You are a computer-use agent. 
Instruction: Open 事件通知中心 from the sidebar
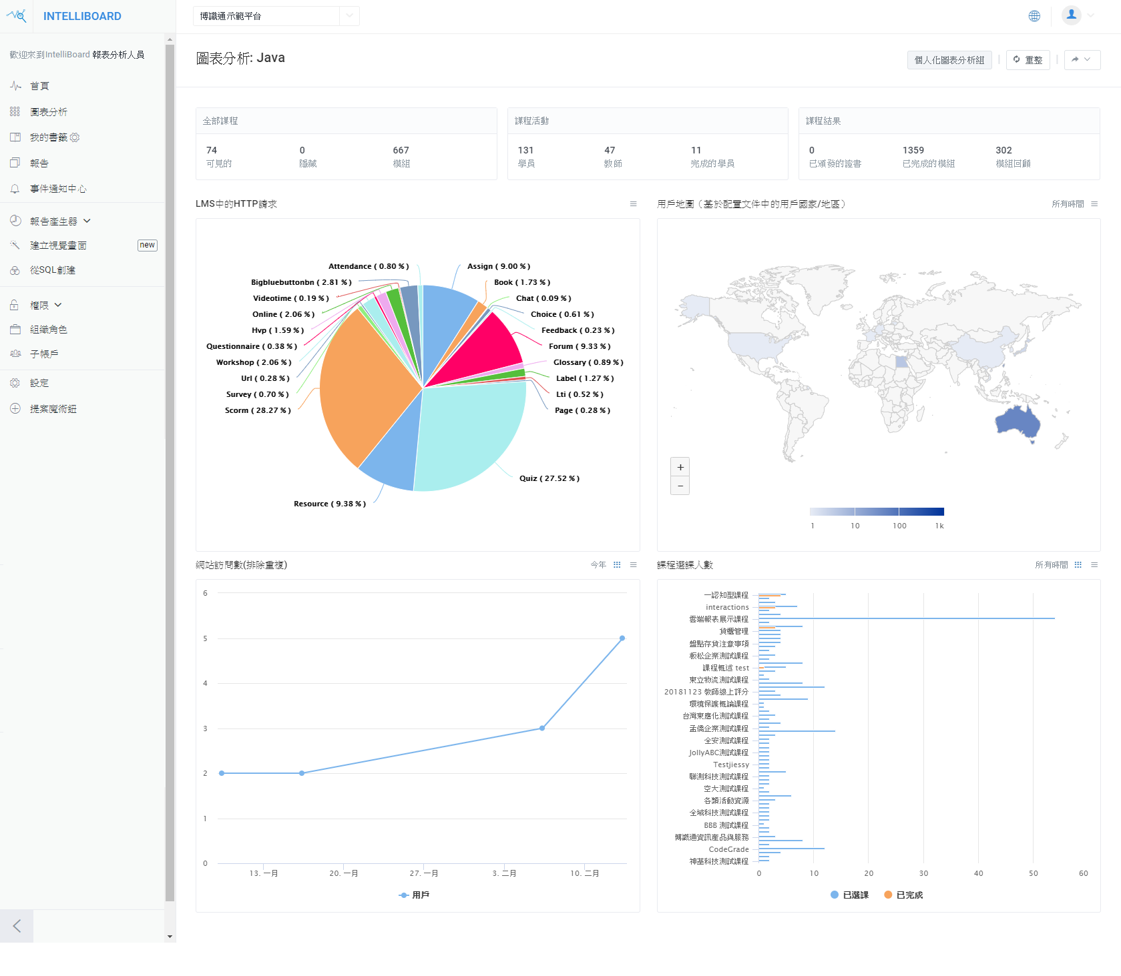[58, 189]
